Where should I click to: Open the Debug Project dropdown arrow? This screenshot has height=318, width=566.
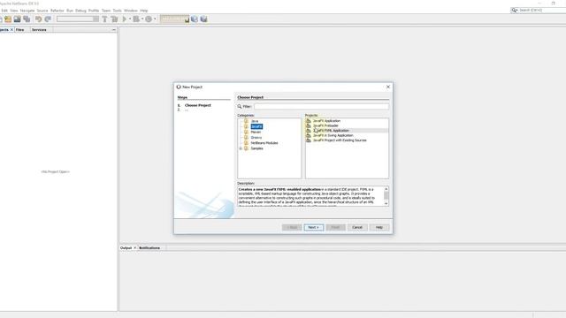coord(142,19)
